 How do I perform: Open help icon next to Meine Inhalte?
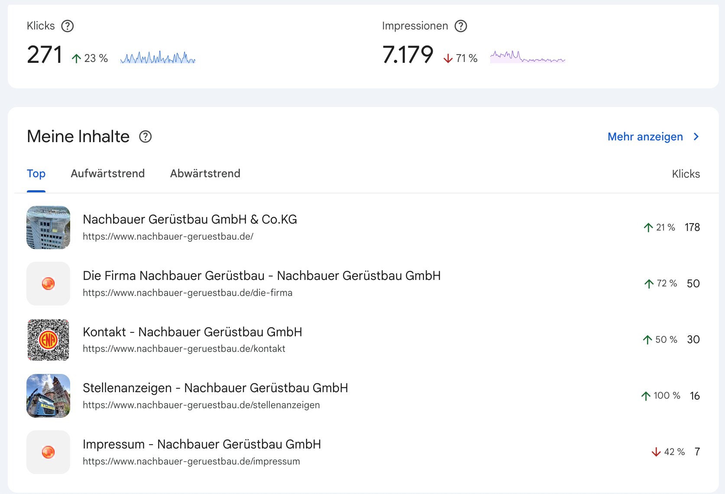145,137
